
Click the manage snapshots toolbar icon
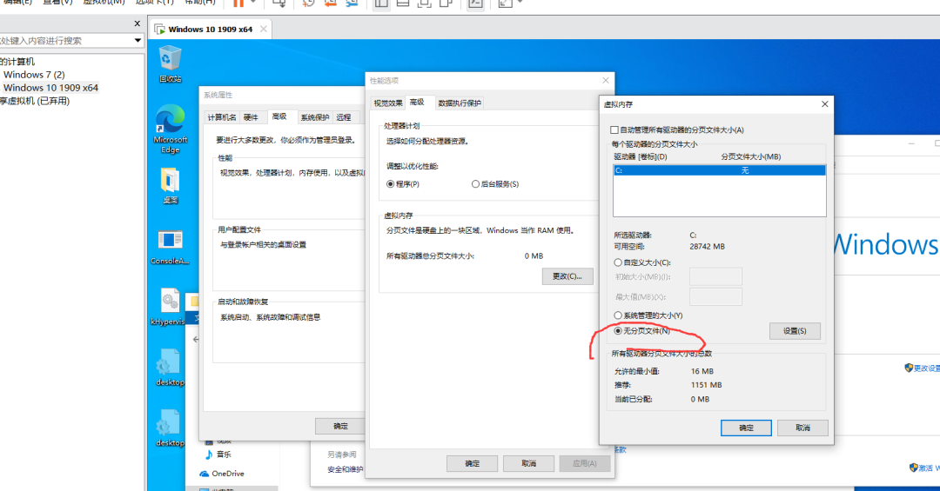point(352,3)
